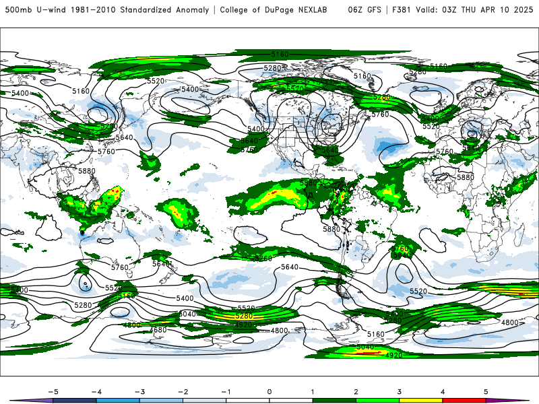Pick the dark green 1 to 2 colorbar segment

334,401
